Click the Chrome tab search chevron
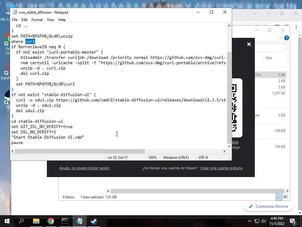The width and height of the screenshot is (302, 227). tap(255, 13)
